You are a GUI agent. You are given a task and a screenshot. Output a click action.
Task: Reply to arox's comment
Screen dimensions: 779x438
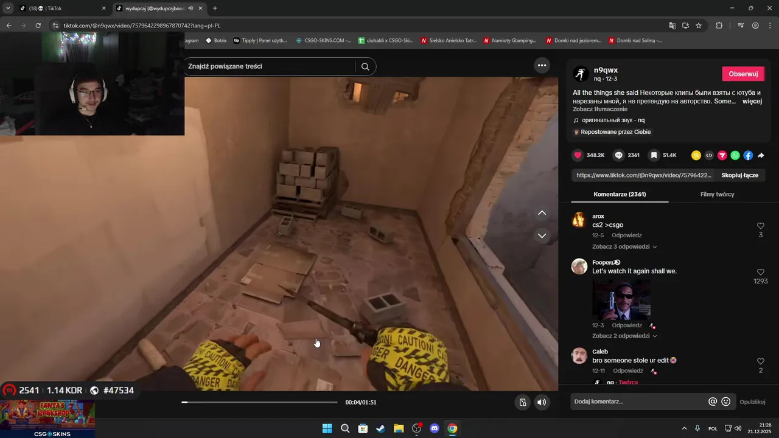click(x=627, y=235)
